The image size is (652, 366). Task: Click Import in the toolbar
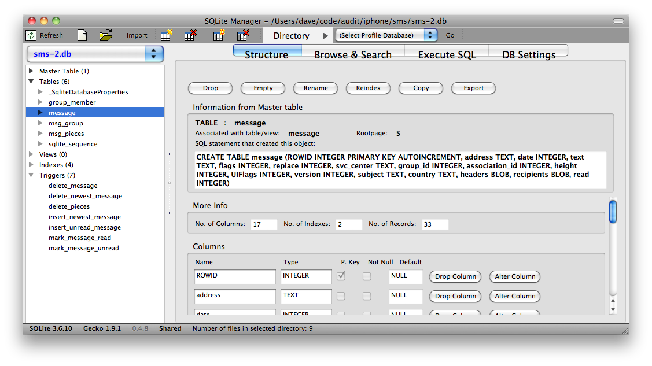[137, 35]
